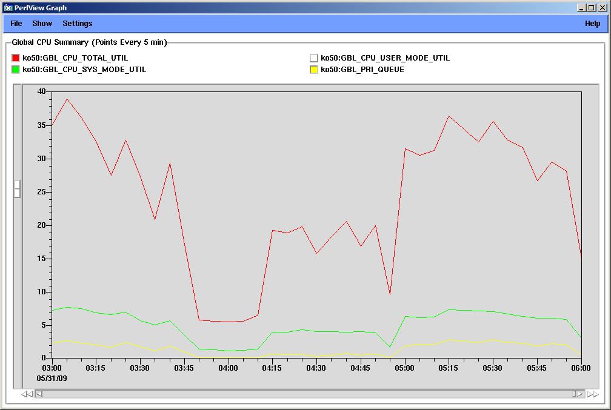Image resolution: width=611 pixels, height=410 pixels.
Task: Click the double-left rewind arrow below graph
Action: coord(27,394)
